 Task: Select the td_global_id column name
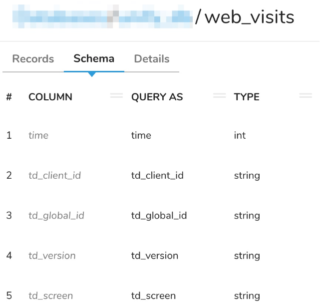point(56,216)
